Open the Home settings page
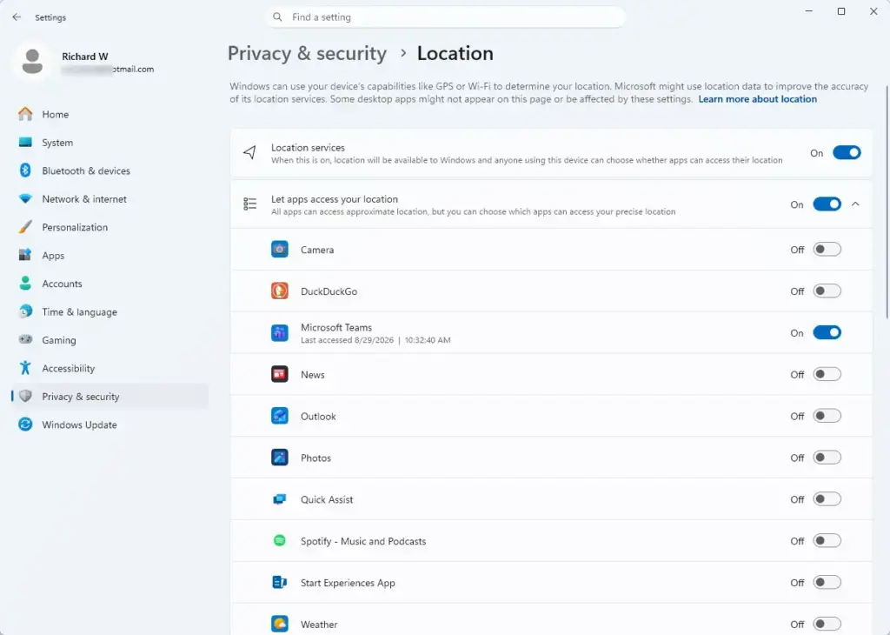890x635 pixels. (110, 114)
